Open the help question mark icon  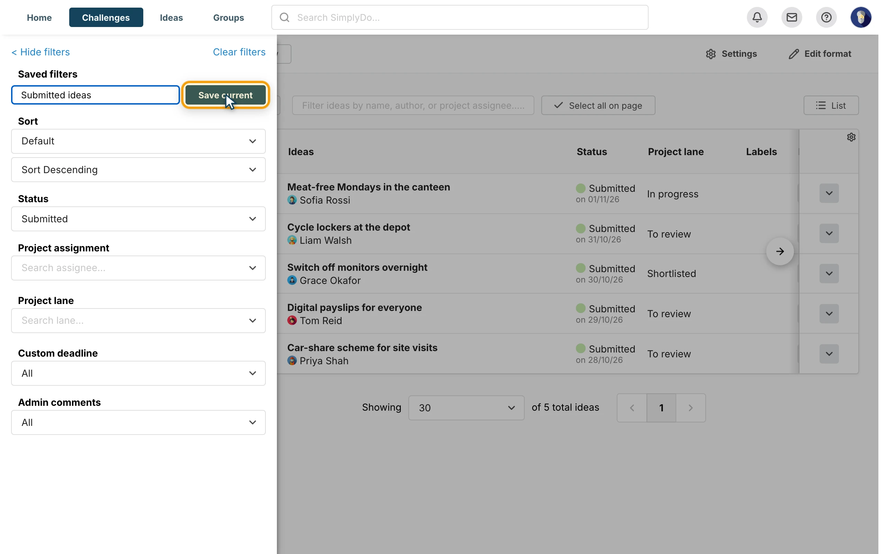[x=826, y=17]
